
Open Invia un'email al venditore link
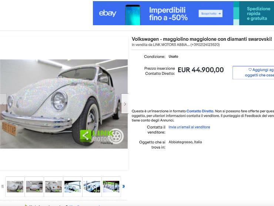[189, 127]
